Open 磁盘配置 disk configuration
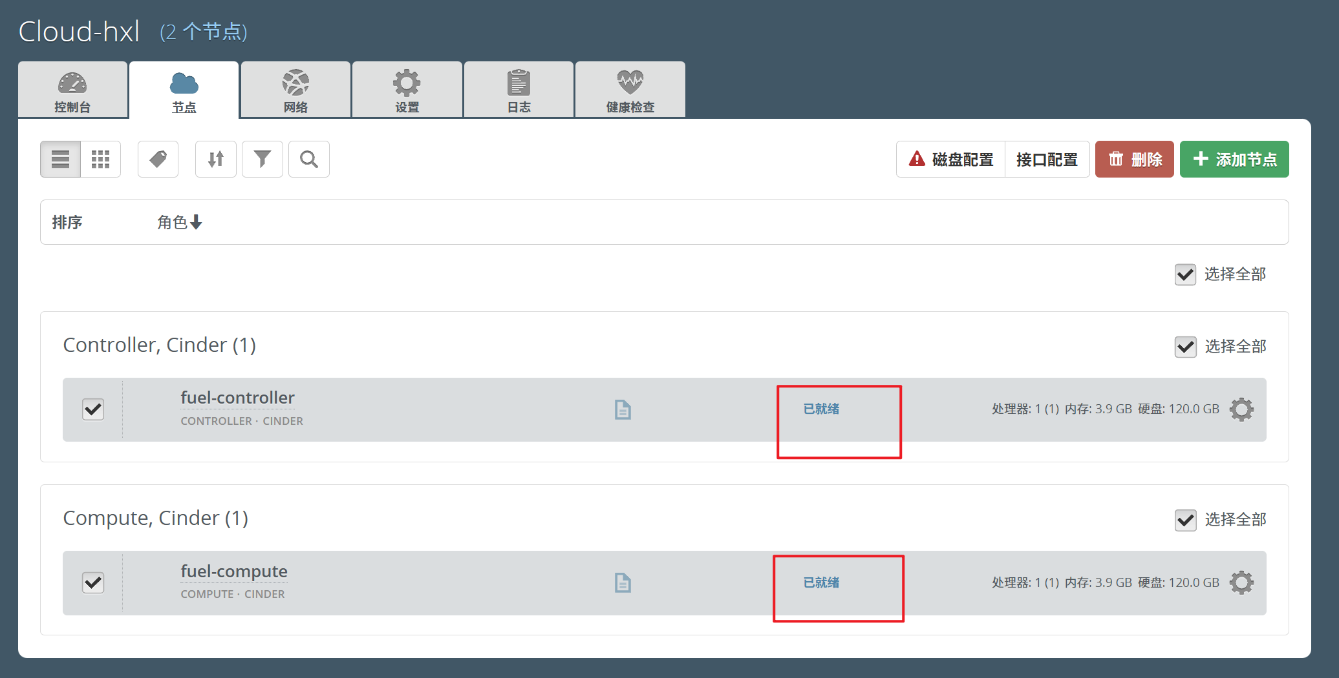The width and height of the screenshot is (1339, 678). pyautogui.click(x=950, y=159)
